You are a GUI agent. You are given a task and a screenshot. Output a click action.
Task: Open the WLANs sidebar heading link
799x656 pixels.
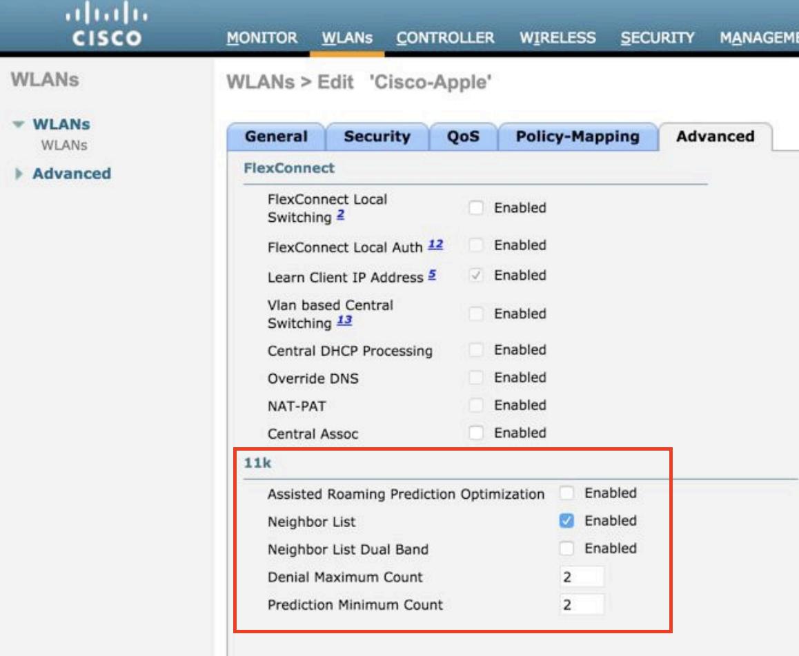pyautogui.click(x=61, y=124)
